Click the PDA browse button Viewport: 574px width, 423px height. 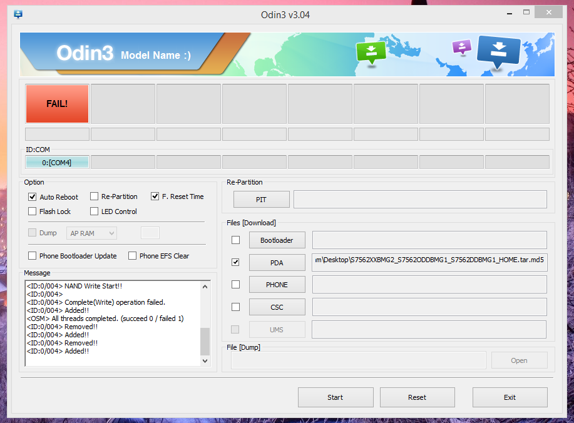point(277,263)
